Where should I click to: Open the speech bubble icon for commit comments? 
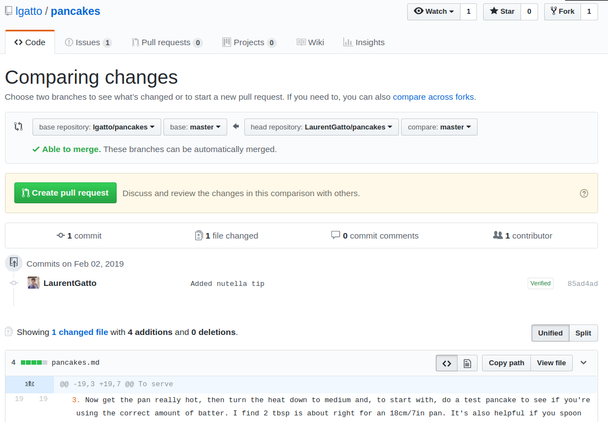[x=336, y=235]
